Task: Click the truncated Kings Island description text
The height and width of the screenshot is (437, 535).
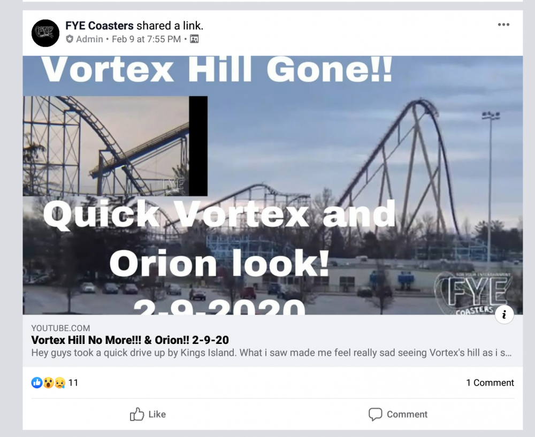Action: [x=271, y=352]
